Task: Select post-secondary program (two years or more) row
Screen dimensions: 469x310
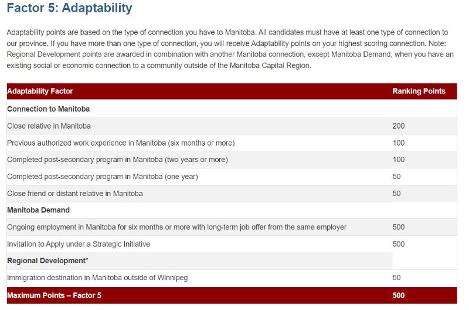Action: [232, 160]
